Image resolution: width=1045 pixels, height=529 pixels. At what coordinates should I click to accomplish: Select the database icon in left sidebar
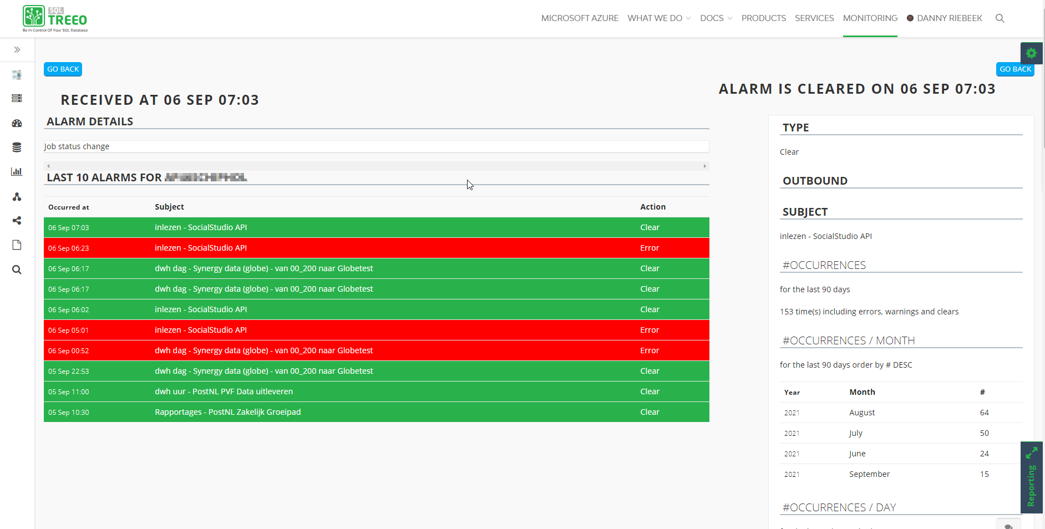(x=17, y=147)
